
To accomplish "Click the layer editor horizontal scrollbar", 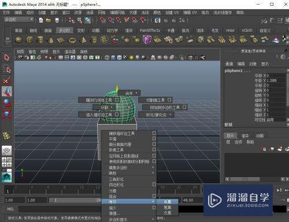I will point(245,179).
